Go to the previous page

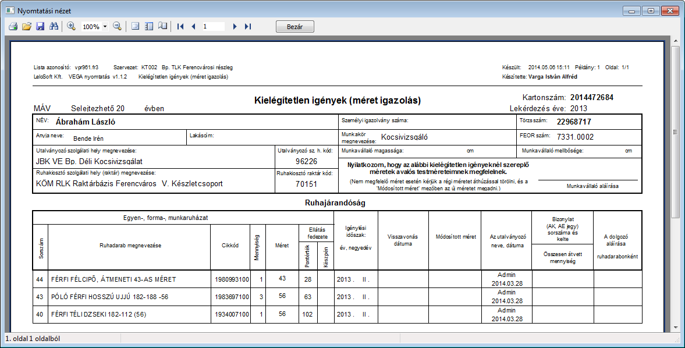tap(193, 27)
